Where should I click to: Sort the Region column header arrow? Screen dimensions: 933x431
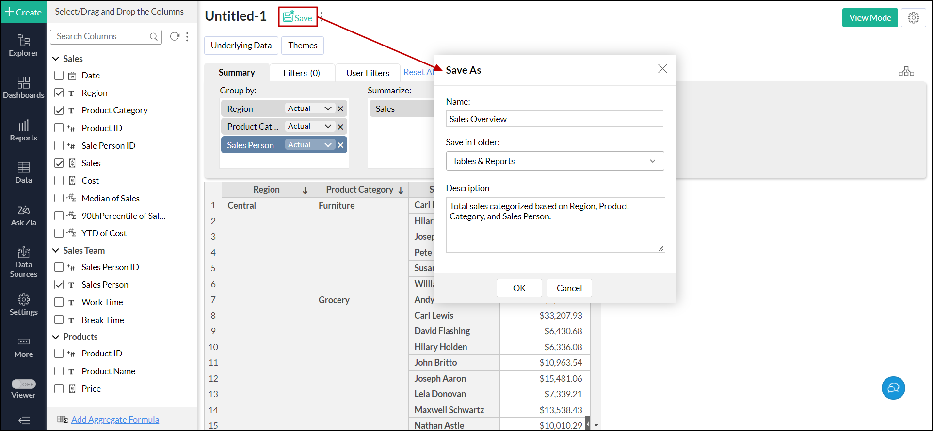pyautogui.click(x=305, y=190)
